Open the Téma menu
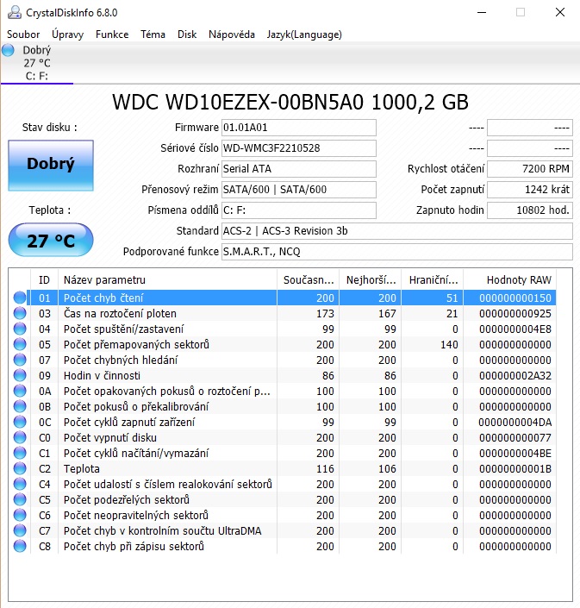The height and width of the screenshot is (608, 580). pos(153,34)
